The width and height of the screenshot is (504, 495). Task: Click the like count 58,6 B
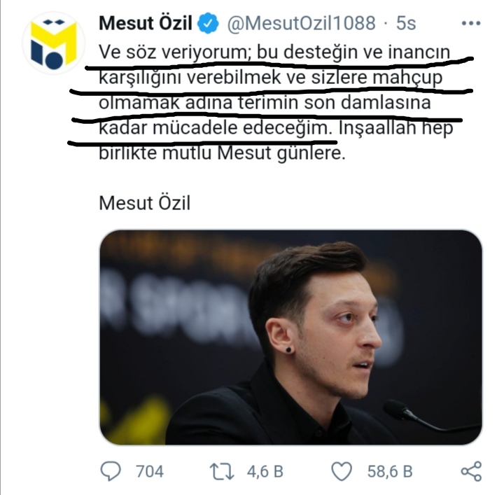(390, 471)
